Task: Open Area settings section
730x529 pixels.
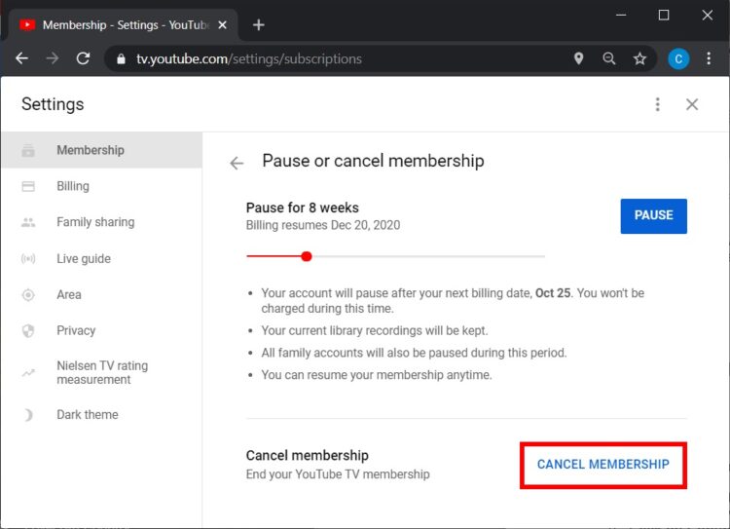Action: pos(102,294)
